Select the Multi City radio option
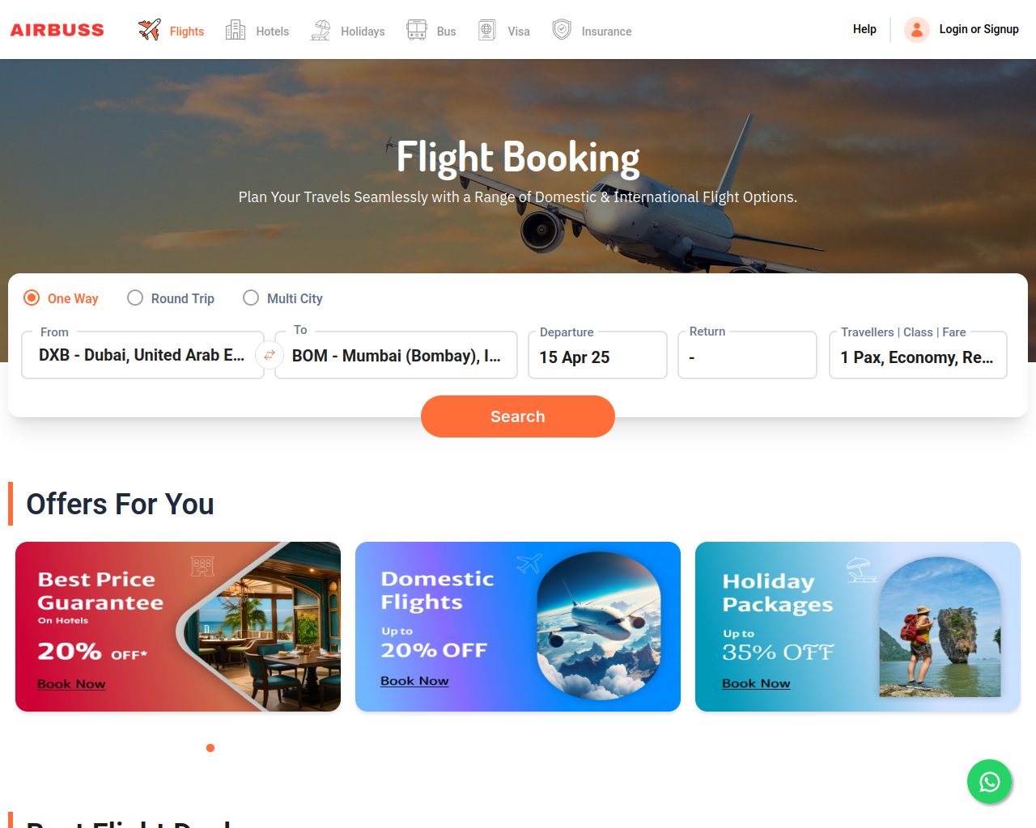Screen dimensions: 1036x828 (251, 298)
